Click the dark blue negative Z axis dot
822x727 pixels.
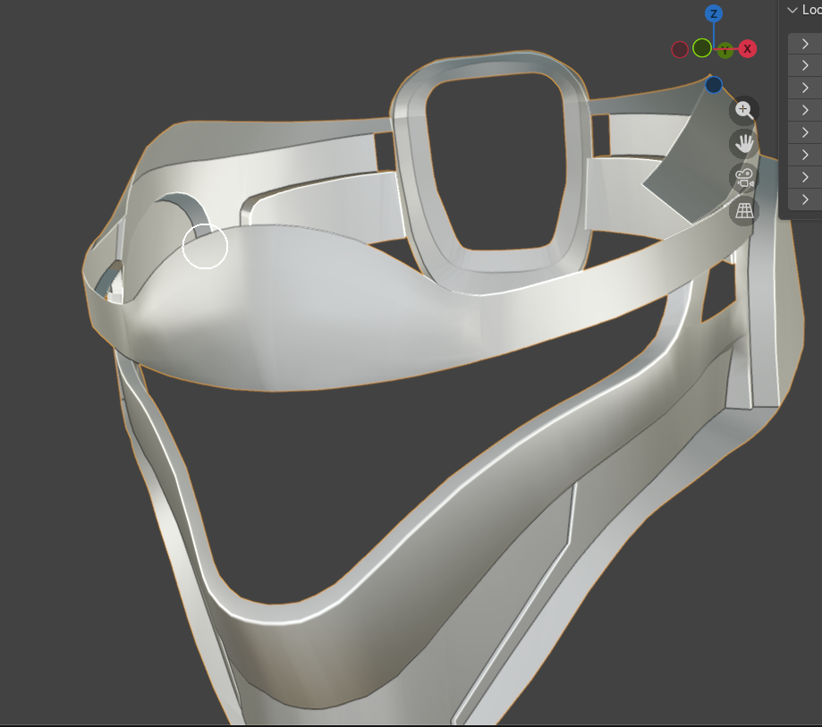pos(714,85)
